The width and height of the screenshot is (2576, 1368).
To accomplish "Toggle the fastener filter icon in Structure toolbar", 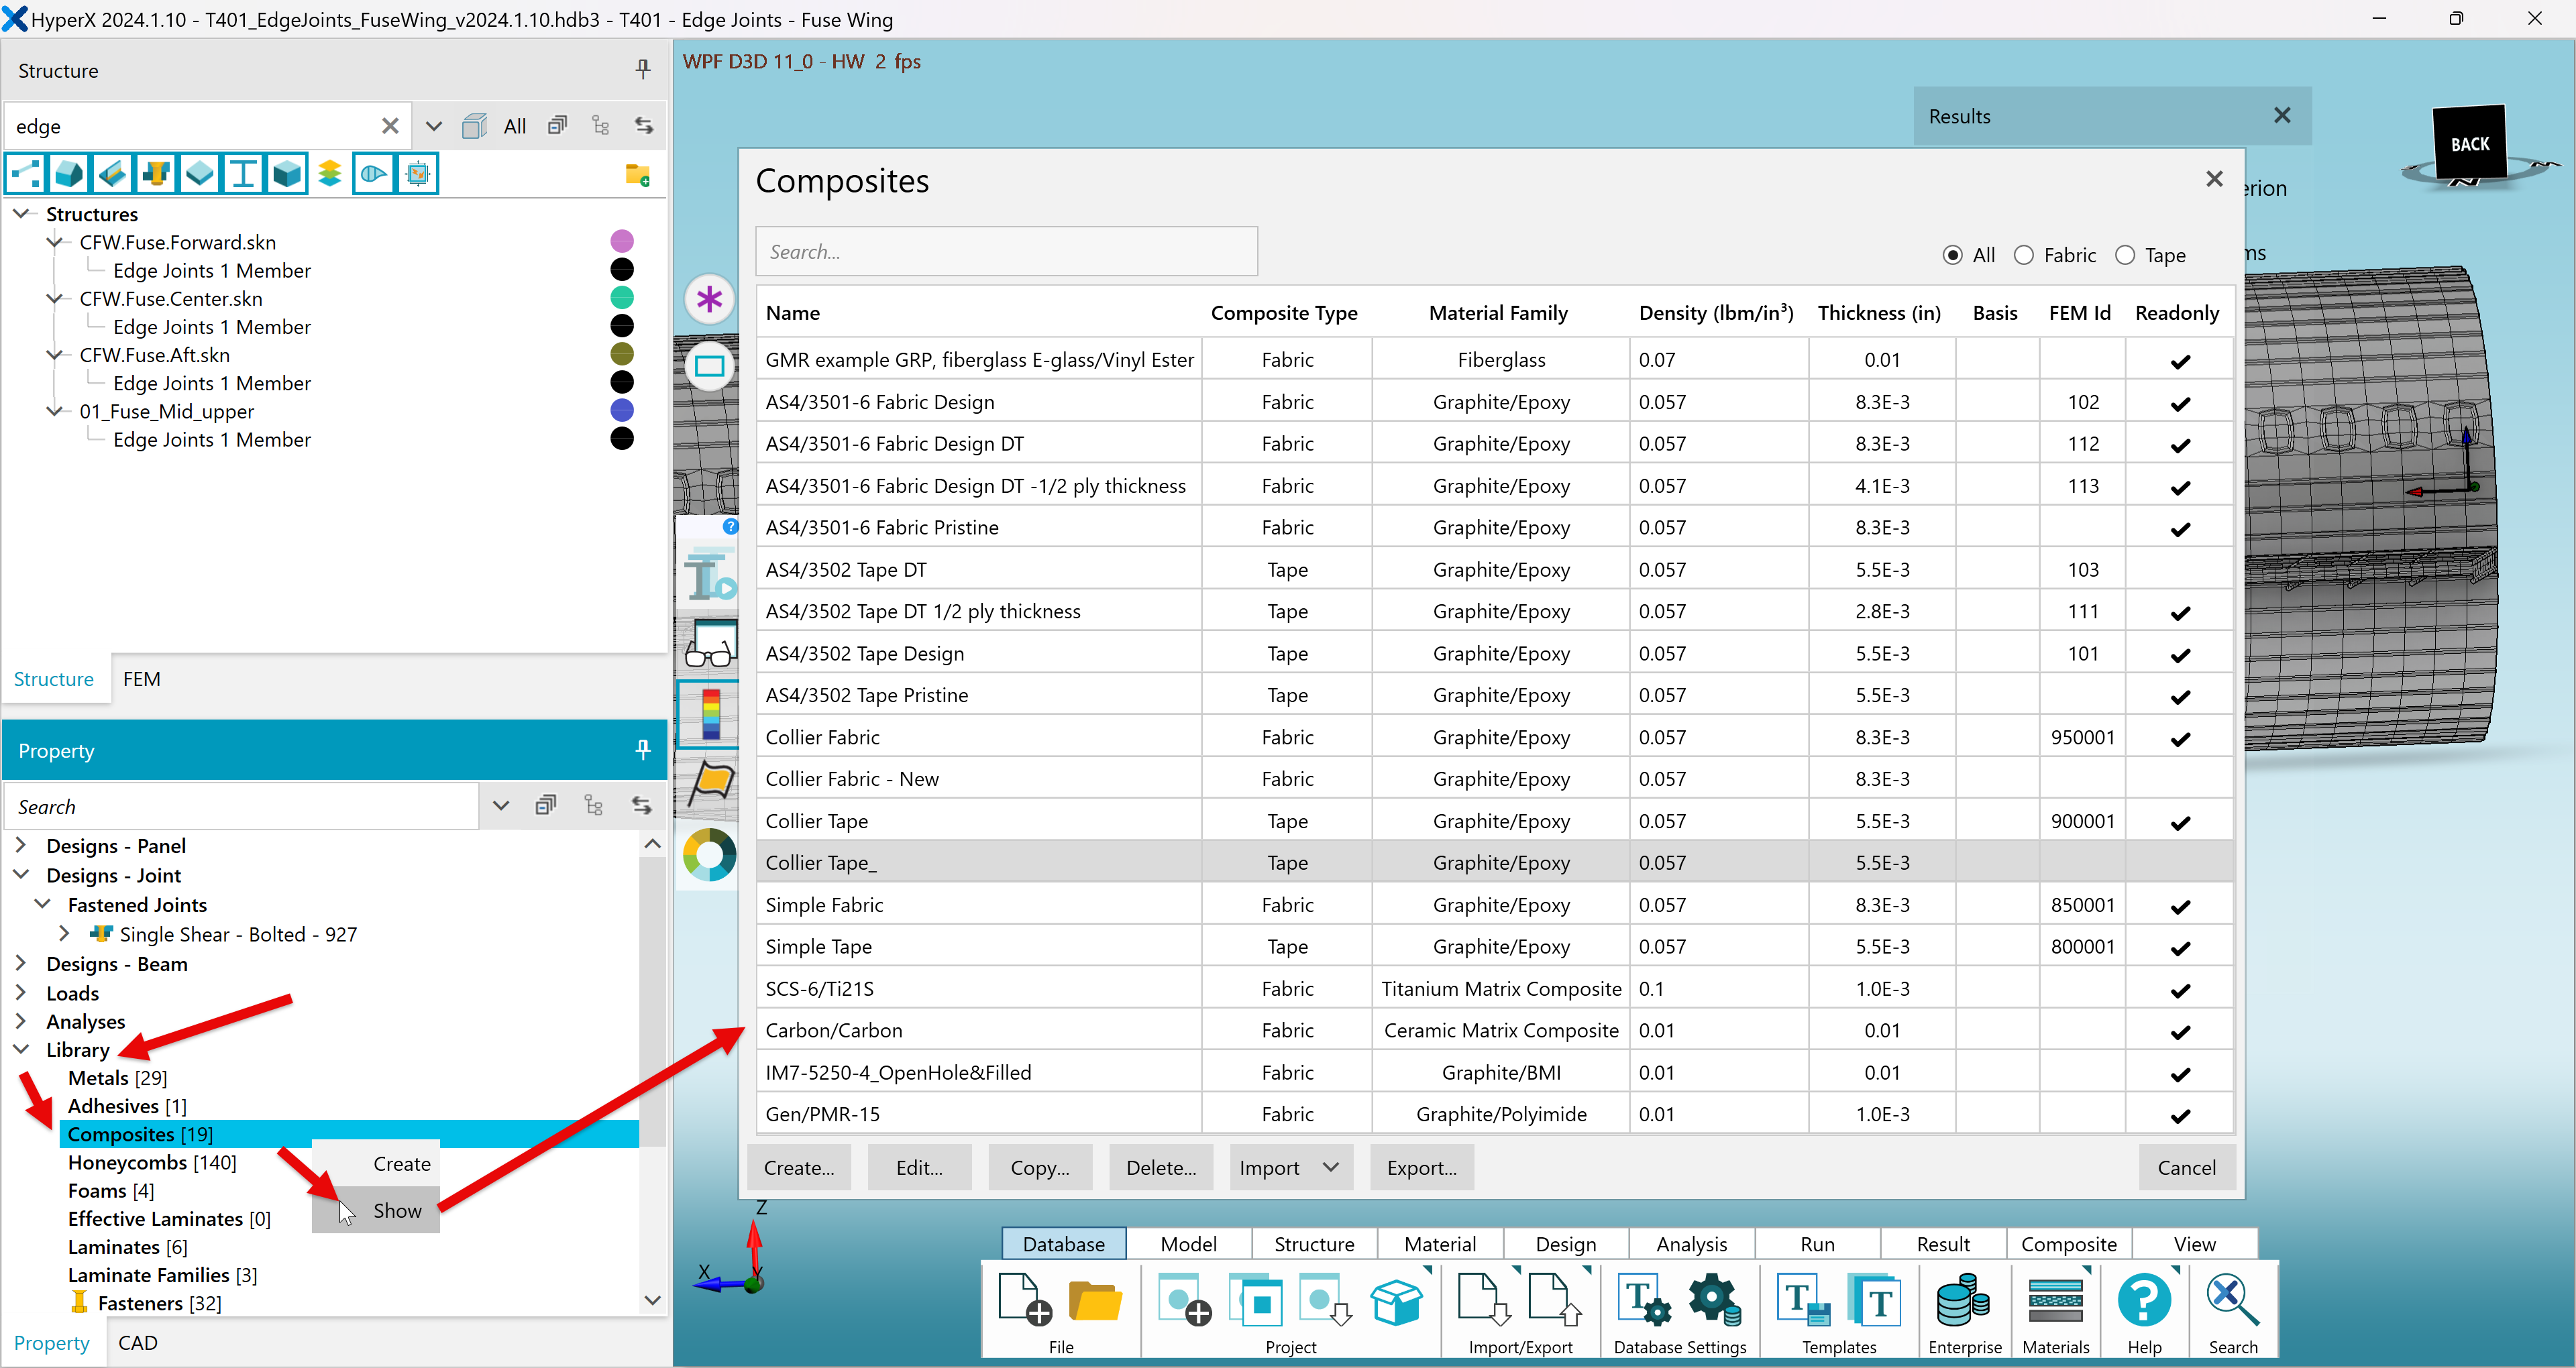I will [x=156, y=173].
